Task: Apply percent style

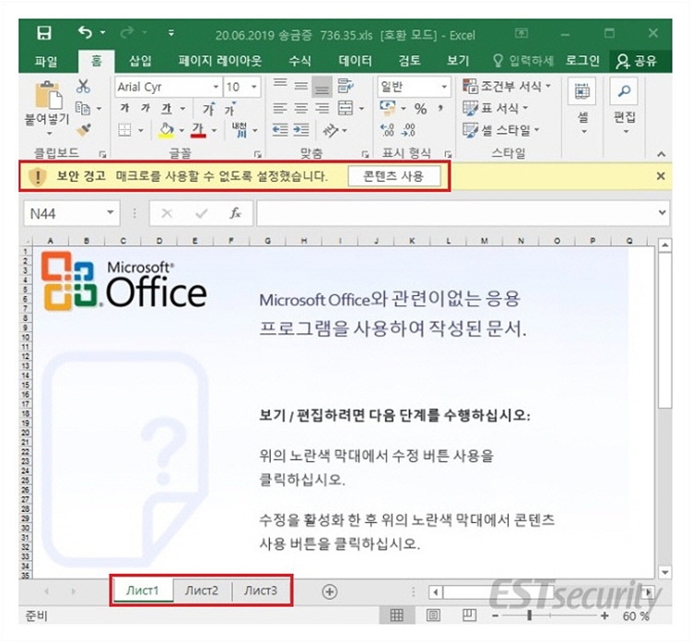Action: click(x=421, y=109)
